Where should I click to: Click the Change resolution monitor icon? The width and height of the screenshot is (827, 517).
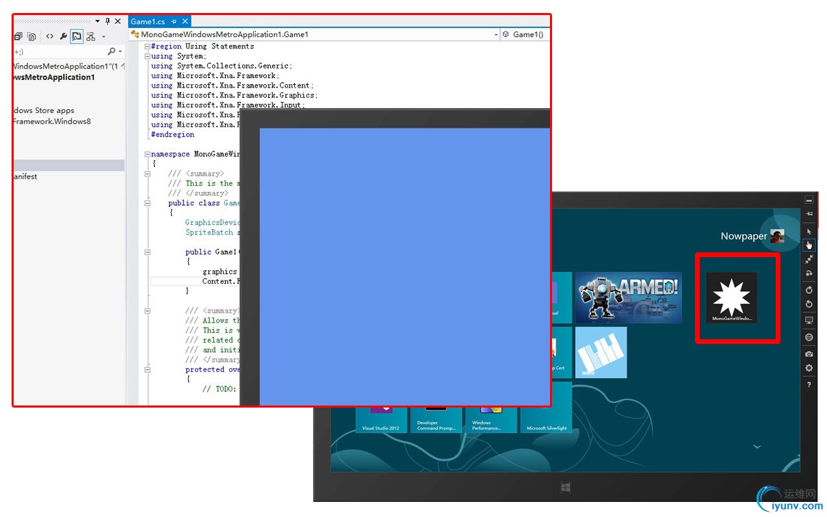point(809,320)
